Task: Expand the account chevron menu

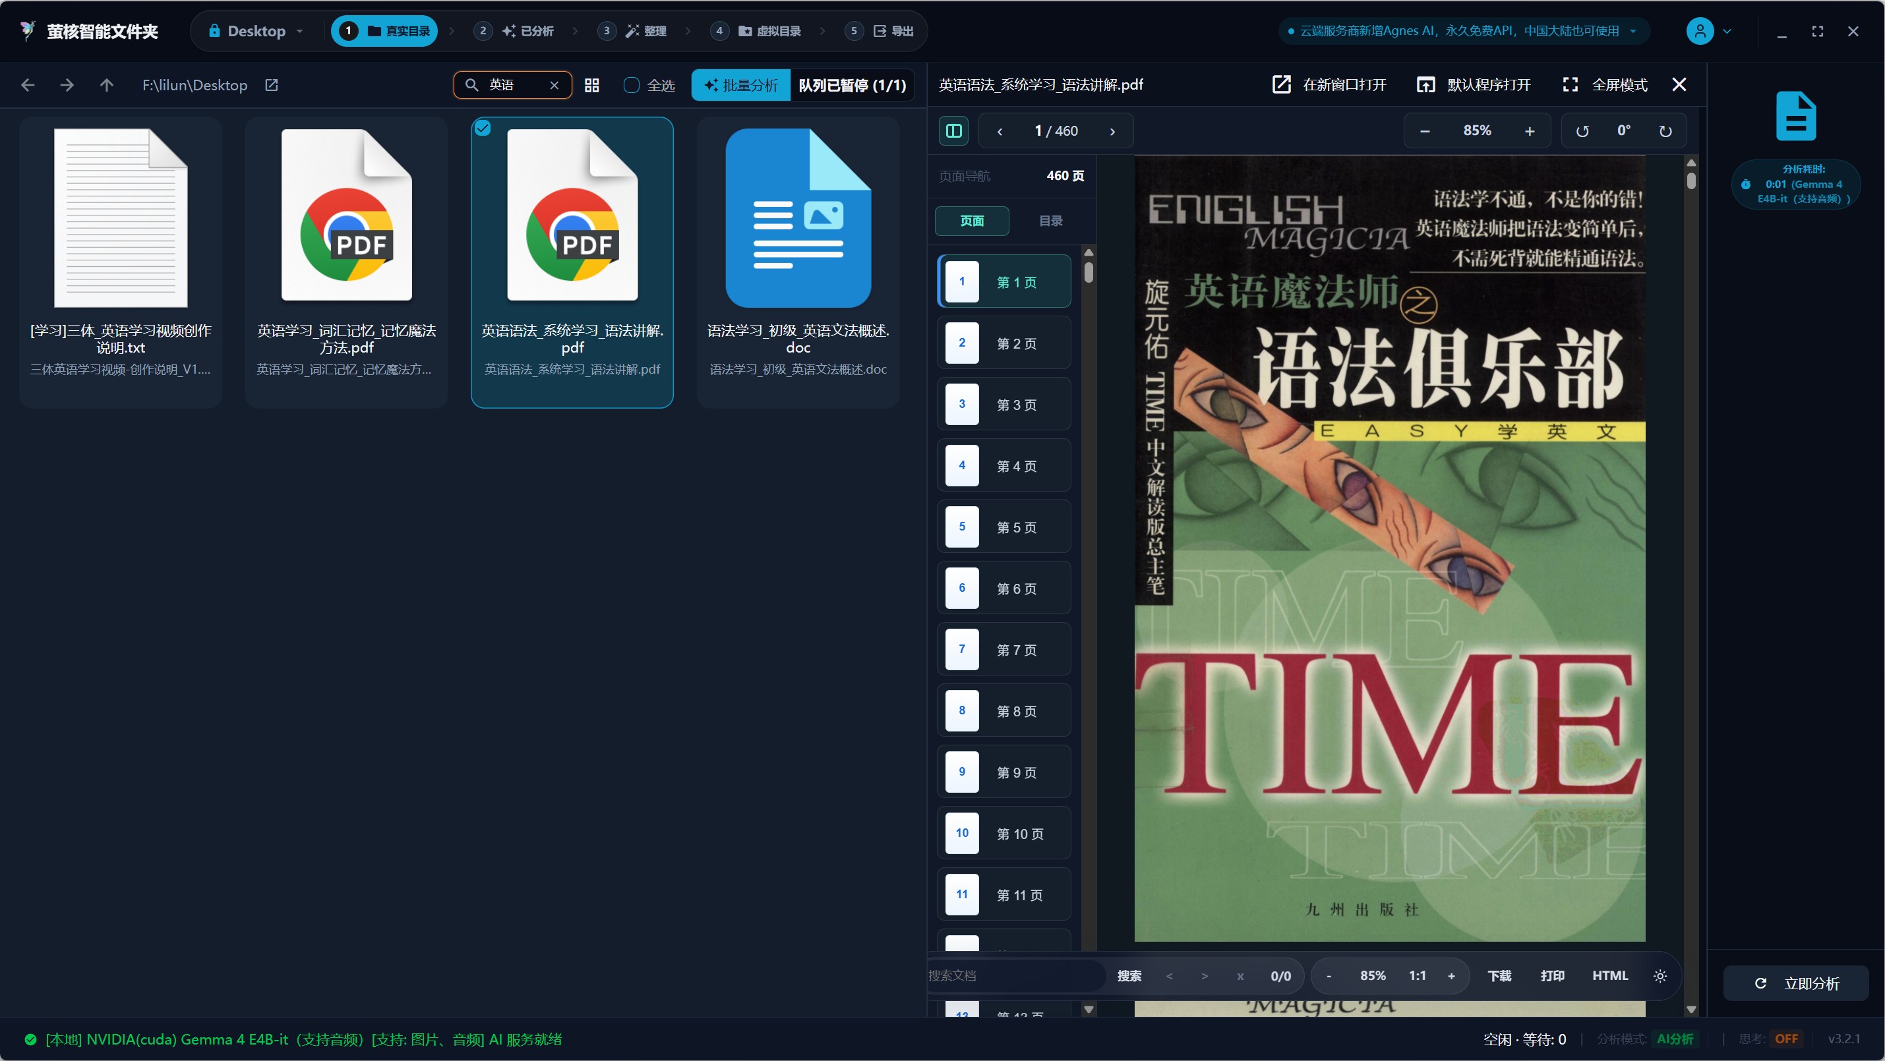Action: (1727, 31)
